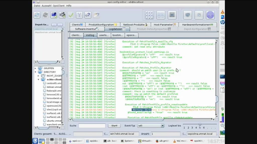Open the Datei menu
Viewport: 257px width, 144px height.
pyautogui.click(x=37, y=6)
